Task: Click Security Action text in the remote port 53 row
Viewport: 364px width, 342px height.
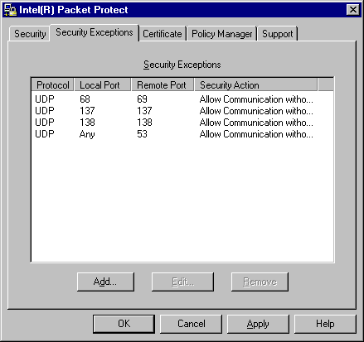Action: (256, 134)
